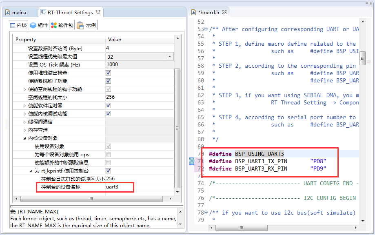Enable 为每个设备对象使用 ops checkbox

[109, 155]
